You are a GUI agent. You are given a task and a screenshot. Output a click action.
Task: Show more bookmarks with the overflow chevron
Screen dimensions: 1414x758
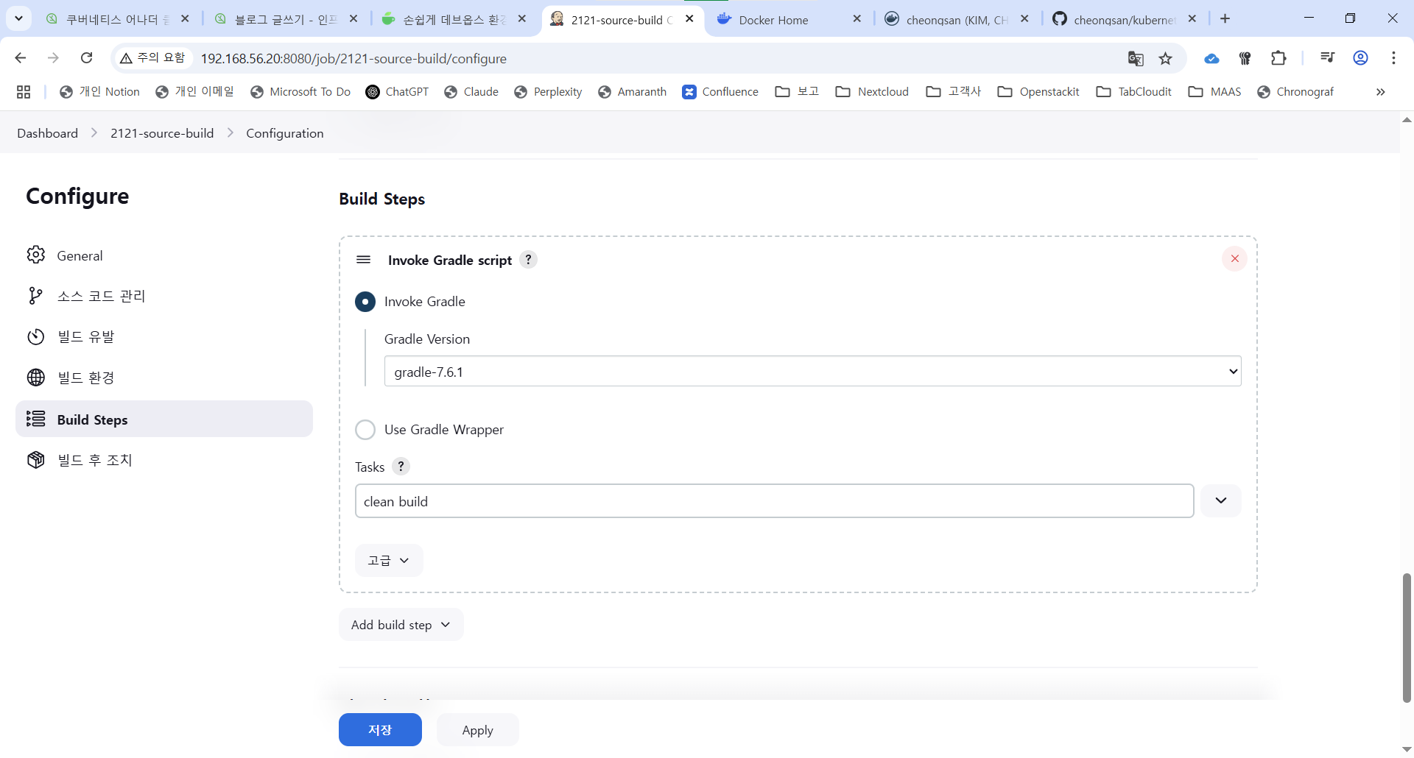click(x=1381, y=92)
